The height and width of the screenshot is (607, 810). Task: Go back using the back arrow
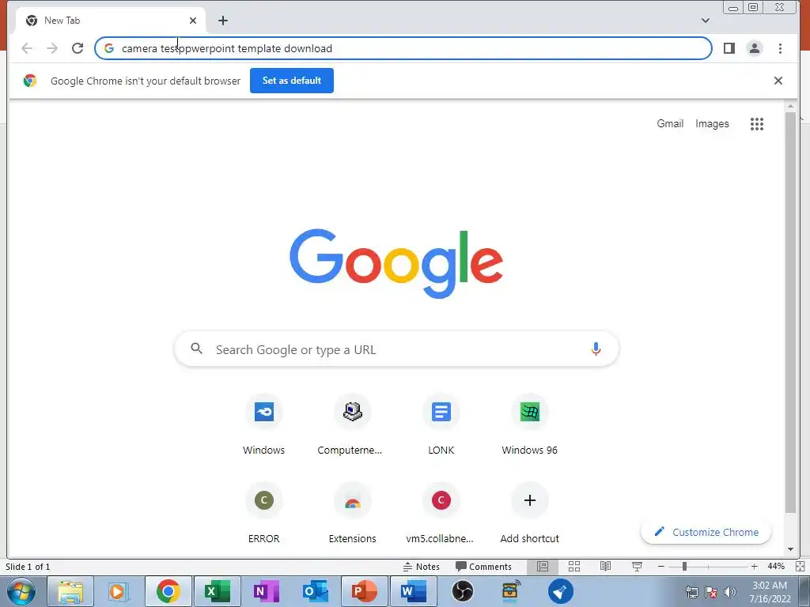tap(27, 48)
